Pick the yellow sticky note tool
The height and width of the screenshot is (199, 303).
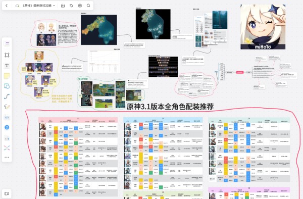pos(7,76)
